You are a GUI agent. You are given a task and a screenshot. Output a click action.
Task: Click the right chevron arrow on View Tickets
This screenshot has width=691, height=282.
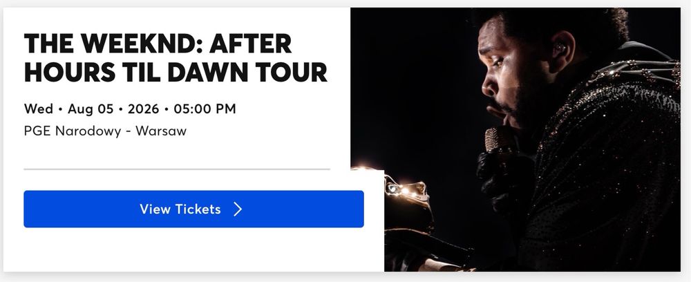(x=238, y=209)
